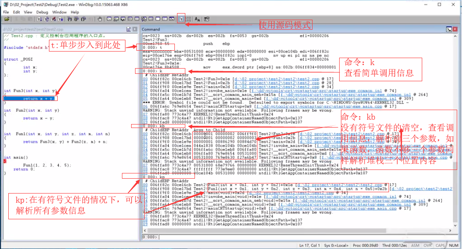Open the Memory window toolbar icon

pyautogui.click(x=137, y=19)
